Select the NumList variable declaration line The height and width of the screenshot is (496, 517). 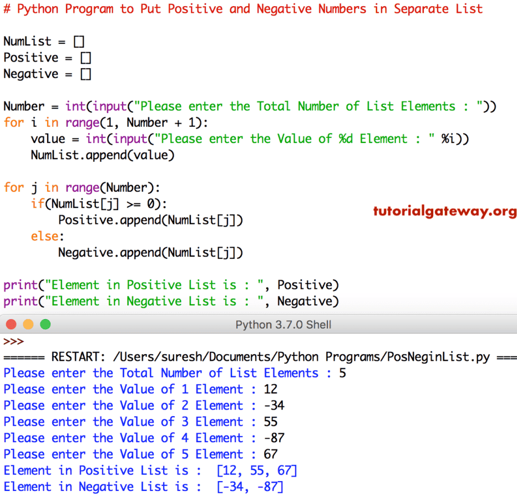[44, 41]
